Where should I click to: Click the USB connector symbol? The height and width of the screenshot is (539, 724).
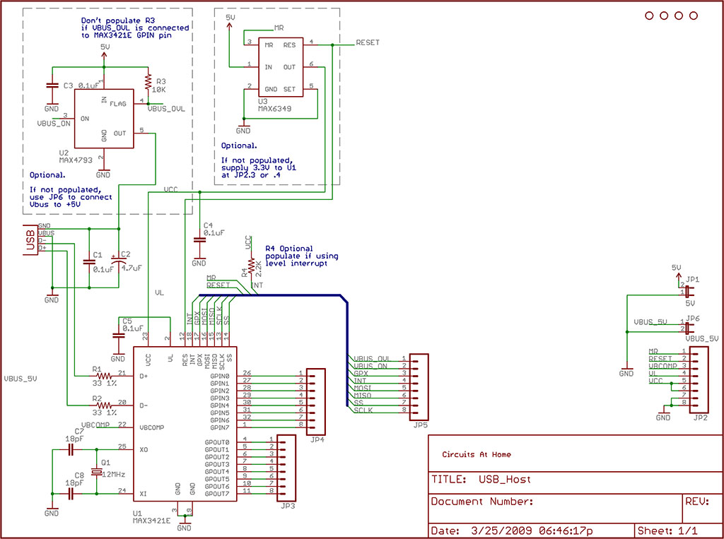[x=31, y=239]
